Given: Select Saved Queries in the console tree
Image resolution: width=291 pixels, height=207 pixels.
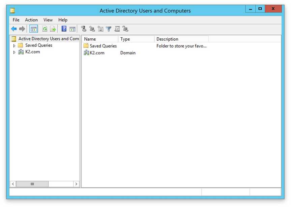Looking at the screenshot, I should [39, 45].
